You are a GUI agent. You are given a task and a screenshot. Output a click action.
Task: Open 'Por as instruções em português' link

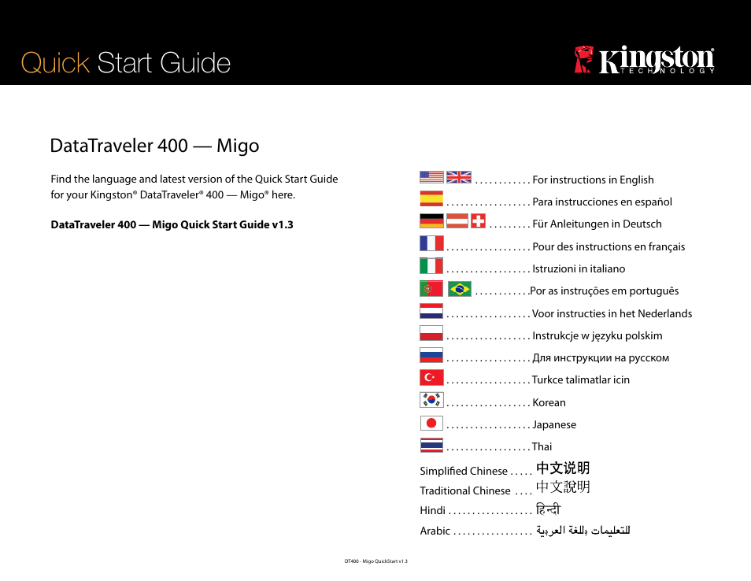[605, 290]
